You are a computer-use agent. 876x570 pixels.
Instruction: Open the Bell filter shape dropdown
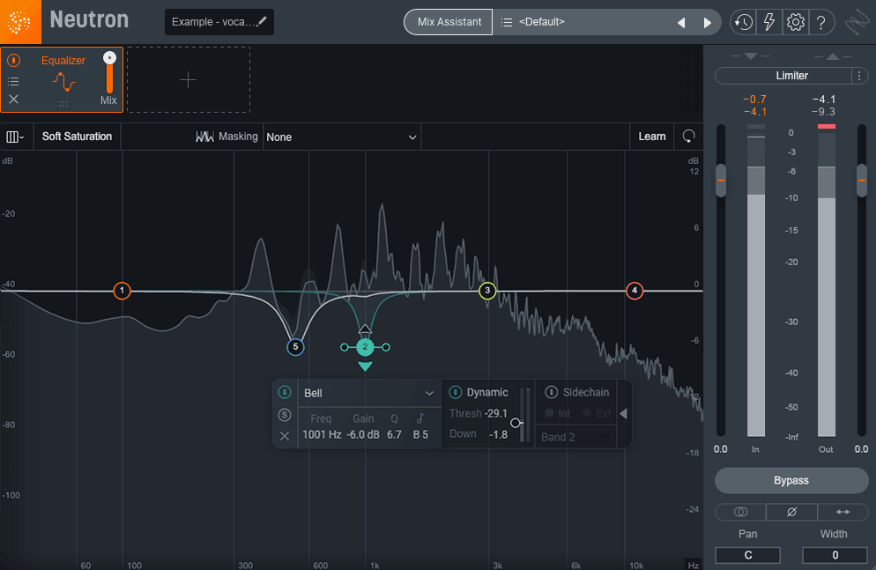[x=368, y=393]
